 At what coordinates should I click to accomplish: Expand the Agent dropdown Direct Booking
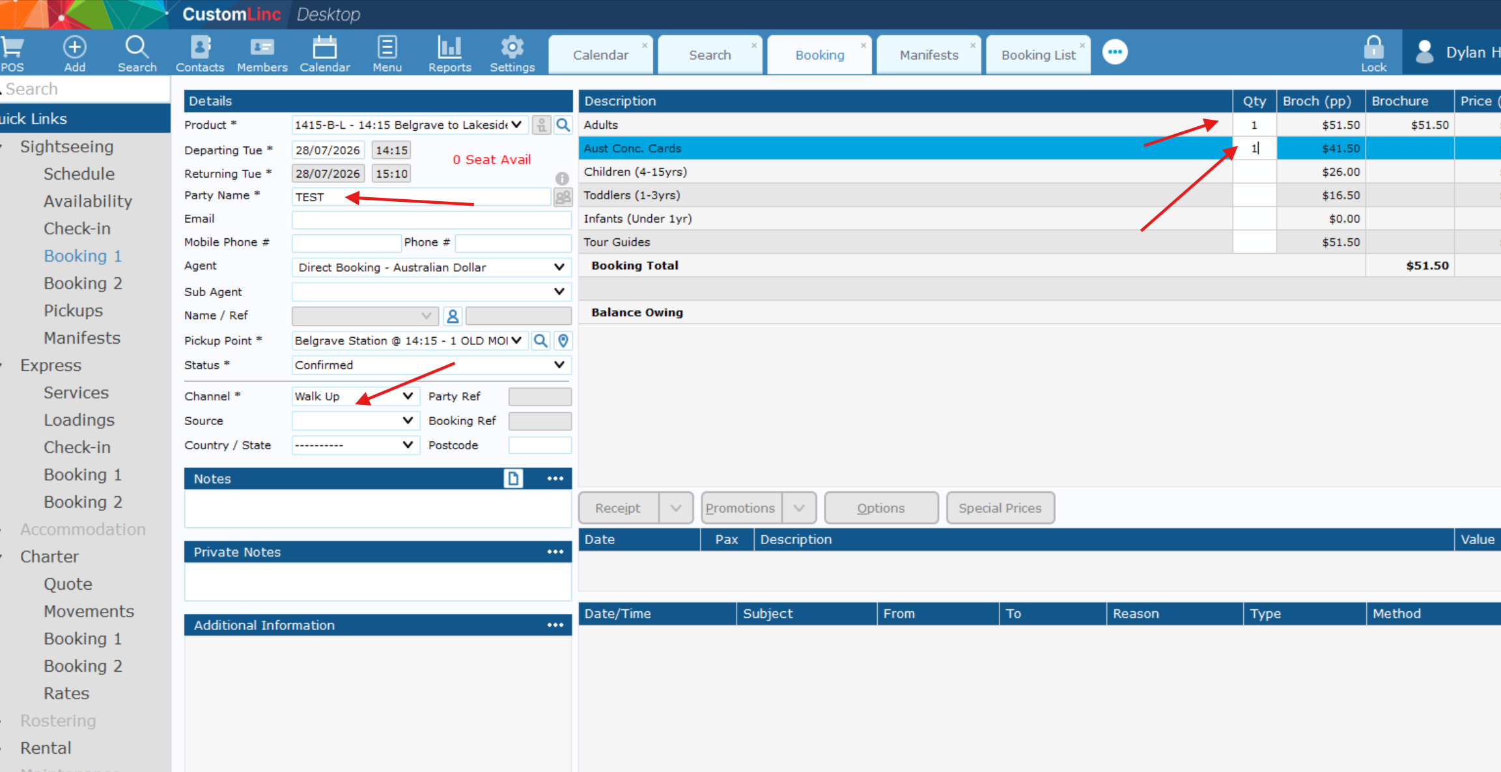coord(431,268)
